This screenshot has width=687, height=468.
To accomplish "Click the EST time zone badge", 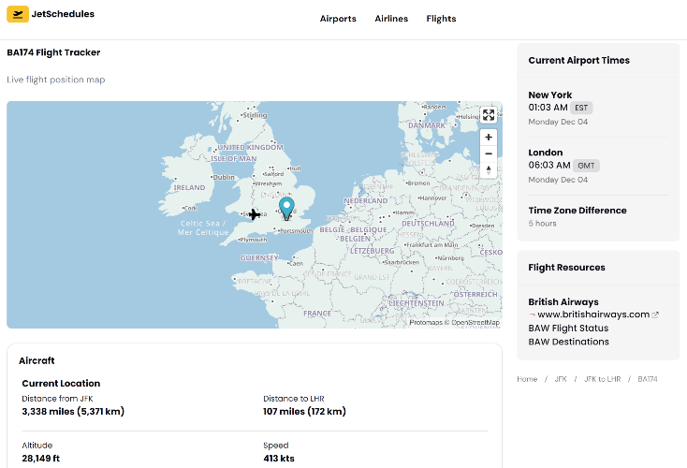I will pos(581,108).
